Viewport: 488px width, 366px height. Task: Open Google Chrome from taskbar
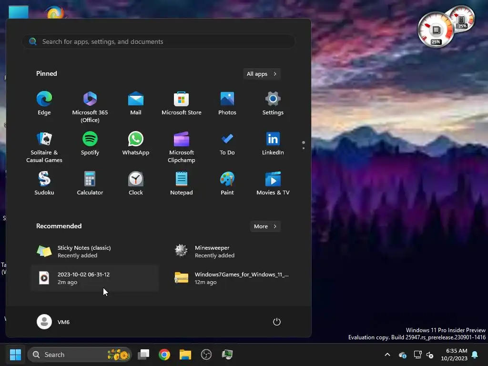point(164,355)
